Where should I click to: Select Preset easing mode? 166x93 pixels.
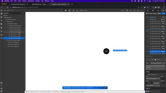tap(149, 83)
